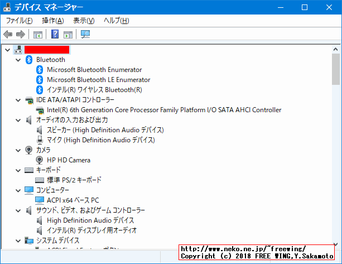The height and width of the screenshot is (264, 342).
Task: Select ACPI x64 ベース PC label
Action: 73,200
